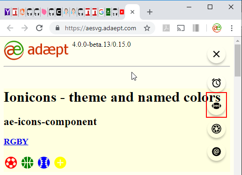Click the green basketball icon
The width and height of the screenshot is (242, 175).
coord(27,163)
